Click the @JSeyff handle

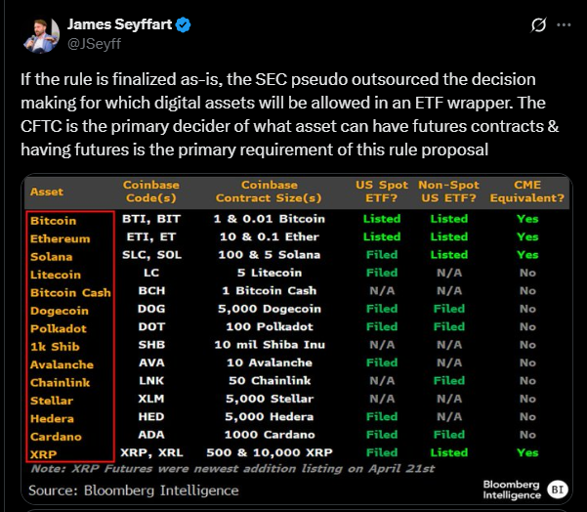coord(94,44)
